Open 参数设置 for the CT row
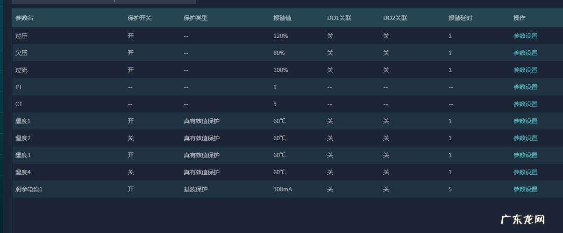The height and width of the screenshot is (233, 563). click(x=525, y=104)
